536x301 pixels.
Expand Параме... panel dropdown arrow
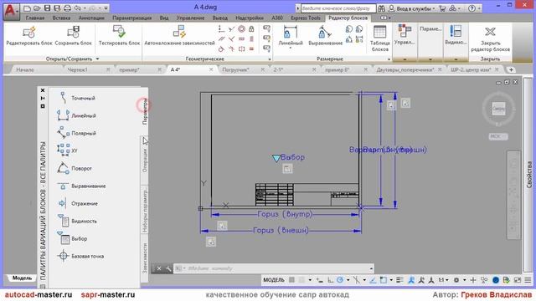click(x=430, y=59)
